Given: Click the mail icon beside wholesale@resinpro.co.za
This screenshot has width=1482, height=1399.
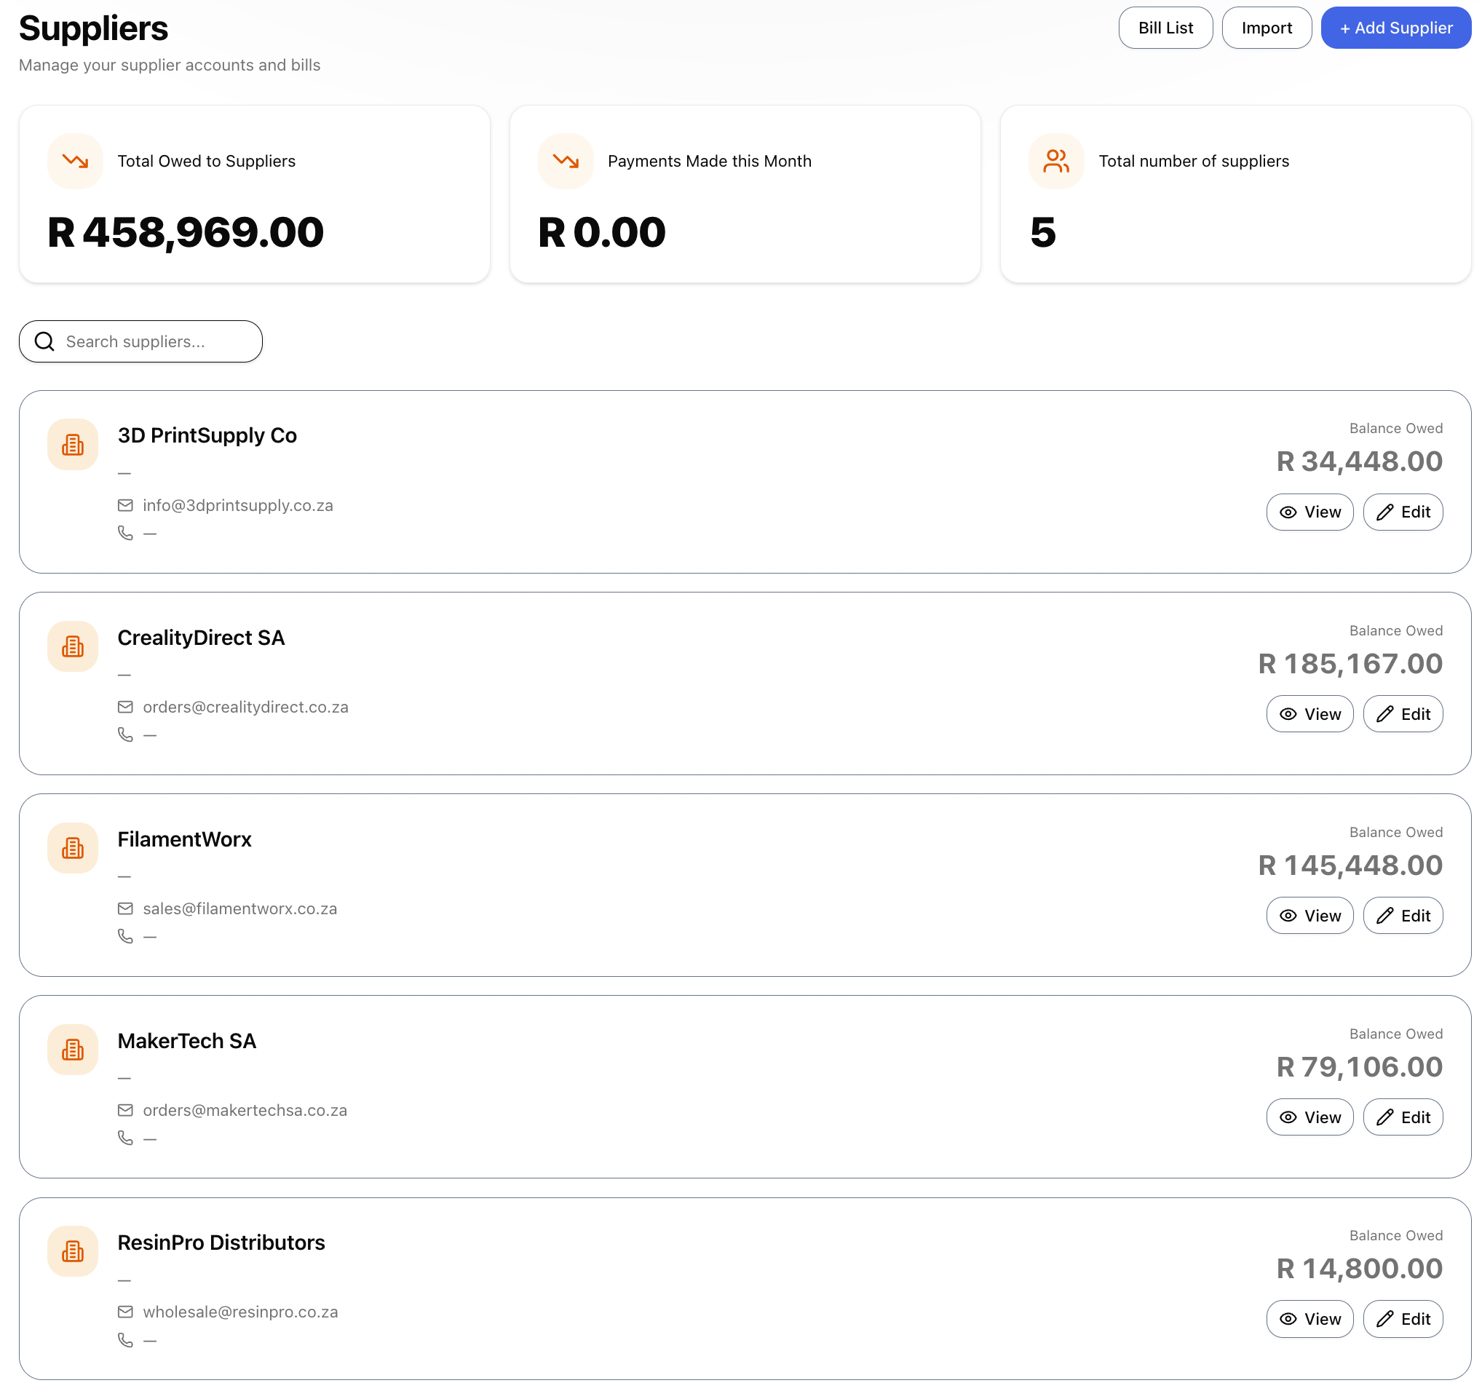Looking at the screenshot, I should click(125, 1312).
